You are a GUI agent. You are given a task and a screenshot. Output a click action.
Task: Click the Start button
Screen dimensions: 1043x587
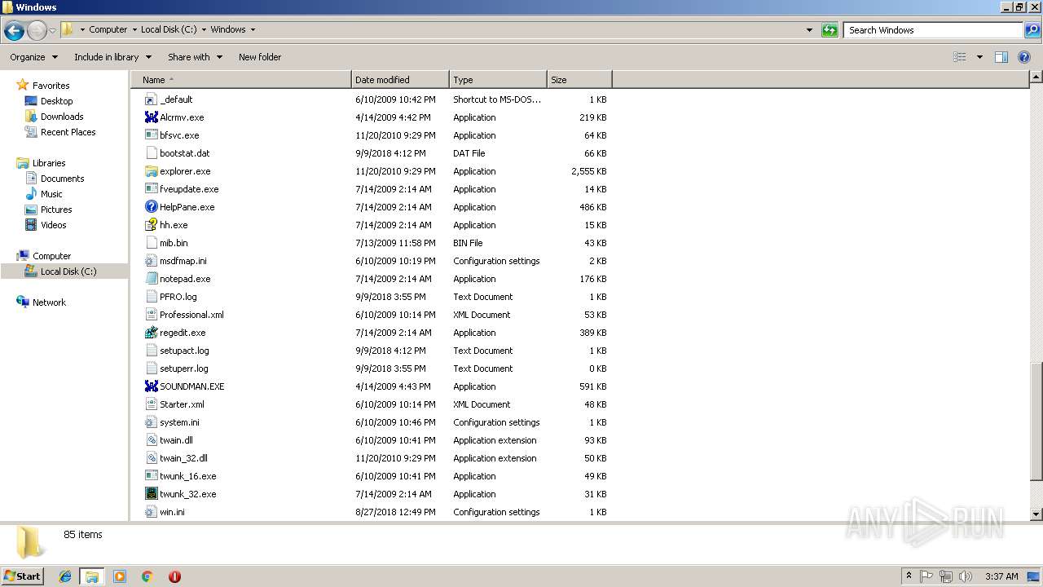(x=22, y=576)
